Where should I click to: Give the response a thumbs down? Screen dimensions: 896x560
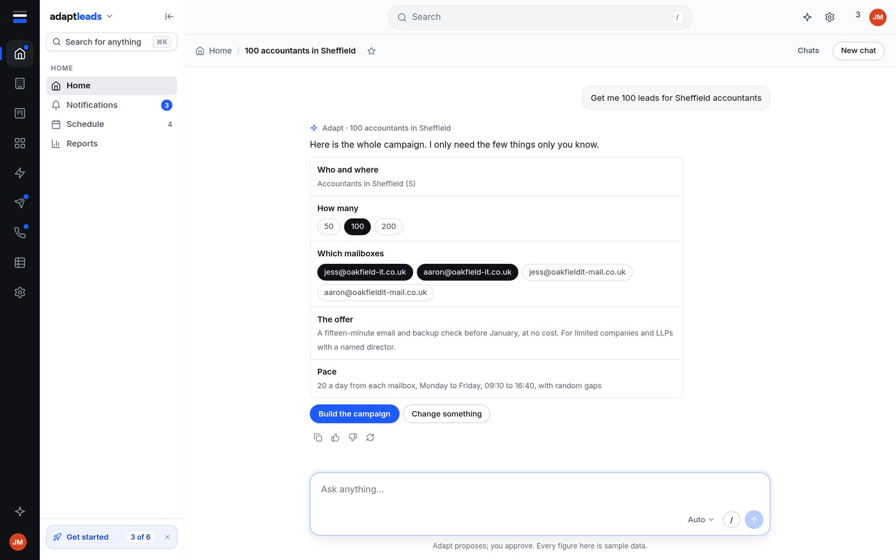(x=353, y=438)
